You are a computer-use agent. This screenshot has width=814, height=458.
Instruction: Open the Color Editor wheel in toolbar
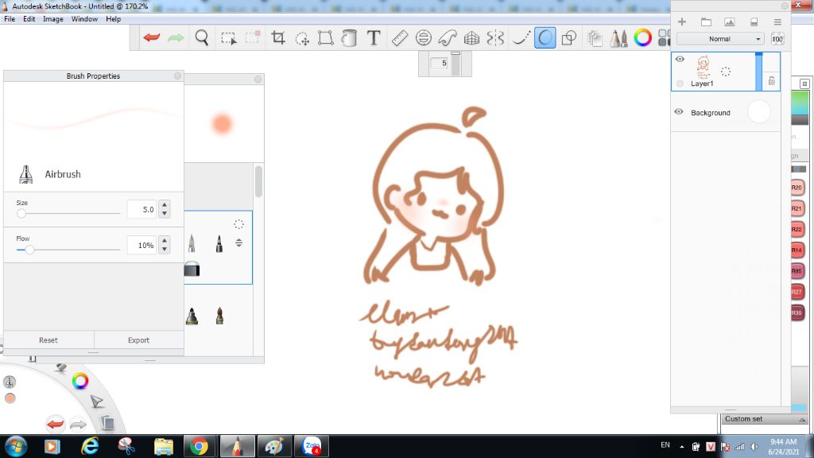click(x=642, y=37)
